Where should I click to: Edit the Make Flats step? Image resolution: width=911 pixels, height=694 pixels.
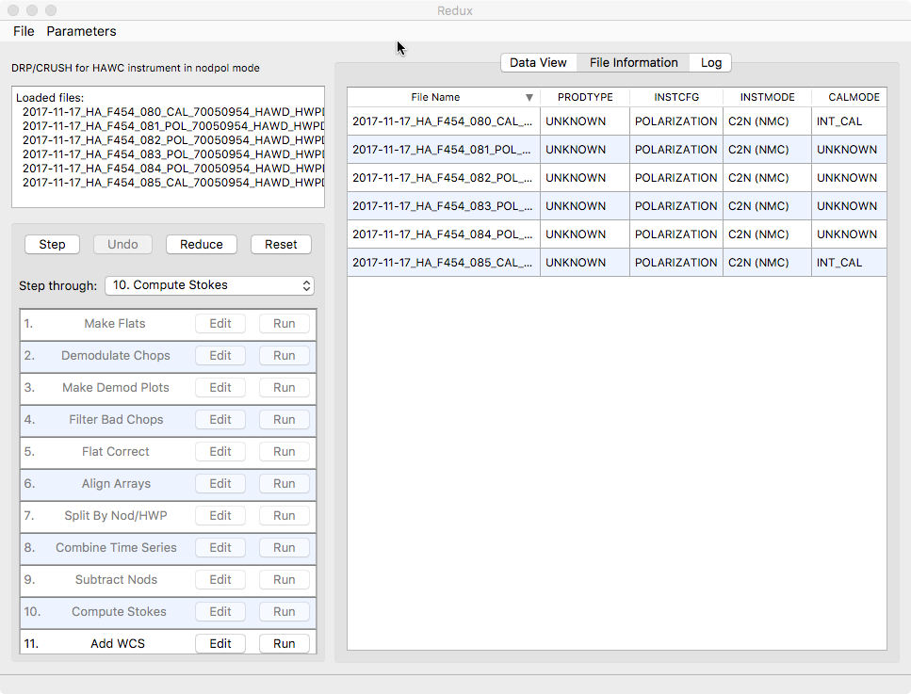tap(220, 324)
